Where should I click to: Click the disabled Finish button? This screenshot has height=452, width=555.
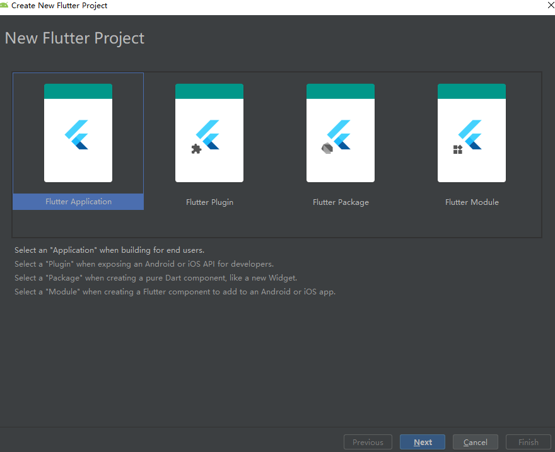tap(528, 442)
